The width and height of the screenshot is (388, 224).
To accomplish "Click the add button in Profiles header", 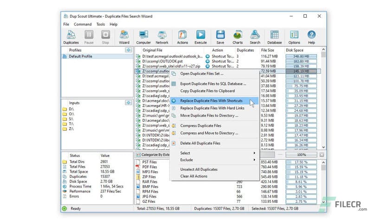I will tap(128, 50).
